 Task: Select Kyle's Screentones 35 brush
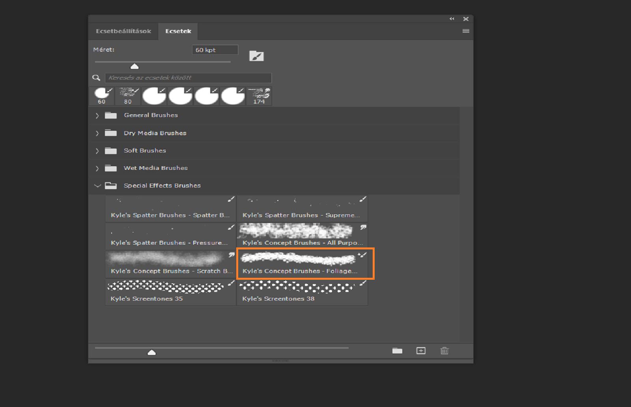170,292
